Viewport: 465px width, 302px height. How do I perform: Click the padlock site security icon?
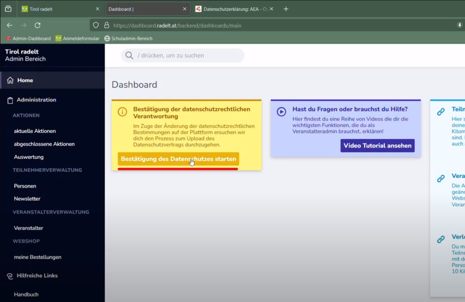pyautogui.click(x=106, y=26)
